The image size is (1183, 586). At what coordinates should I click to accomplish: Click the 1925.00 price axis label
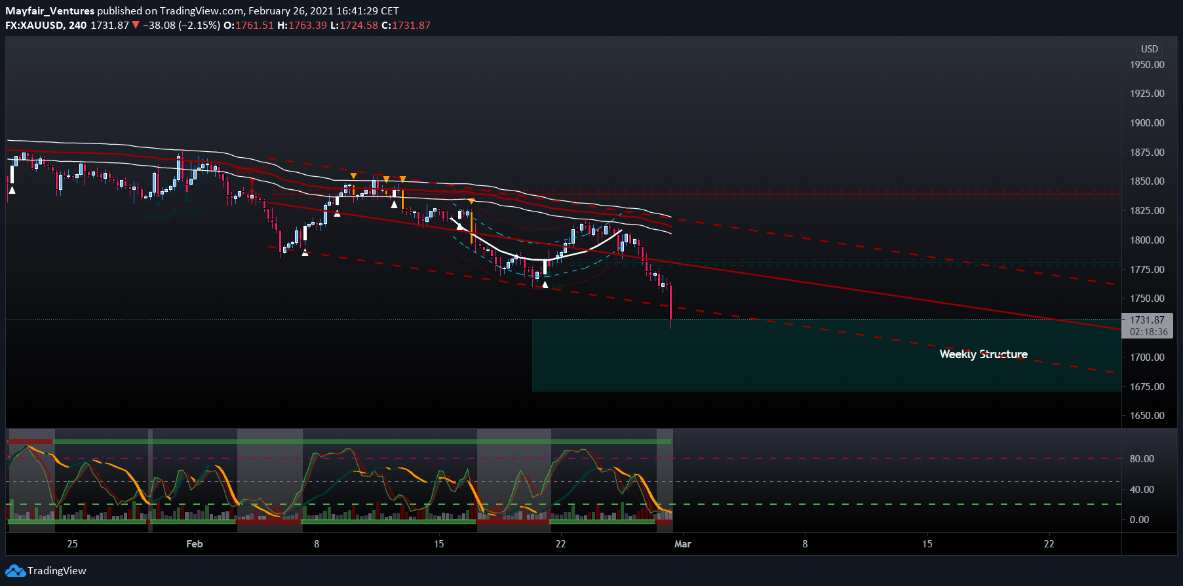[x=1147, y=94]
